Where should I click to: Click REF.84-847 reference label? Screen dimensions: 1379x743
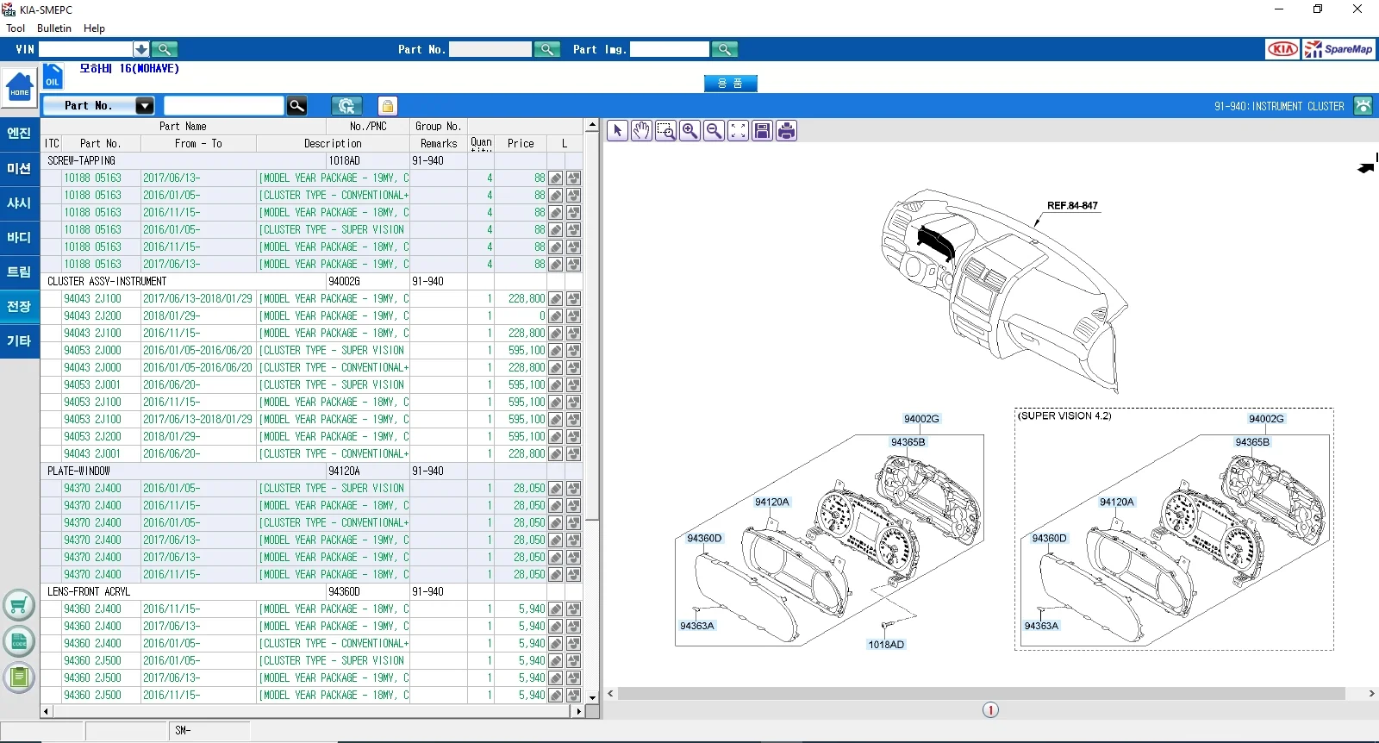[x=1072, y=206]
